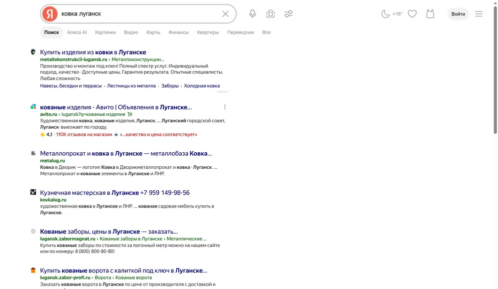Click favicon of metallokonstrukcii-lugansk.ru result
This screenshot has width=498, height=289.
33,52
